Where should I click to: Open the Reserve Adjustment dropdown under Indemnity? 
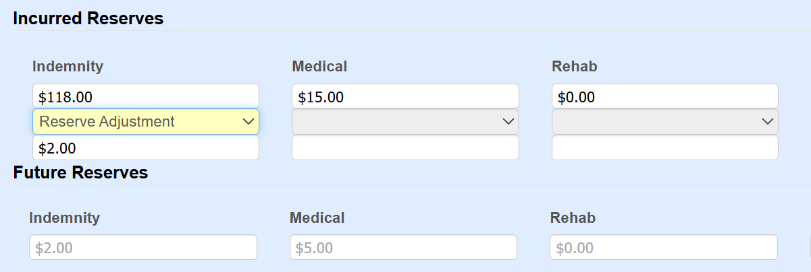(145, 122)
